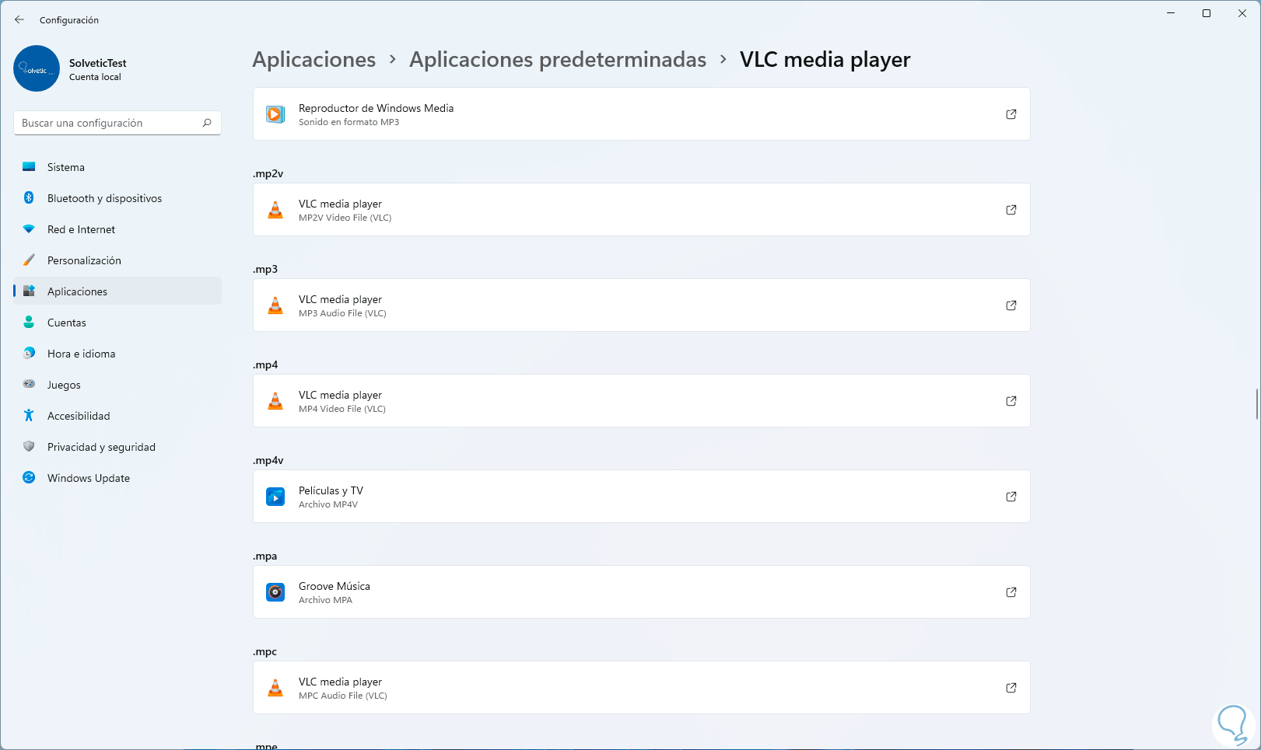
Task: Open Bluetooth y dispositivos settings
Action: (x=104, y=198)
